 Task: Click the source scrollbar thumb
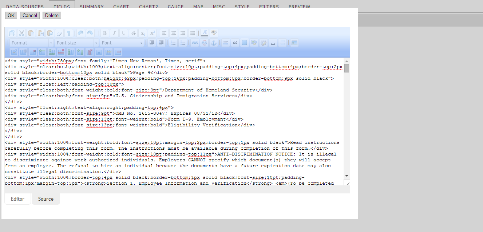[x=347, y=68]
